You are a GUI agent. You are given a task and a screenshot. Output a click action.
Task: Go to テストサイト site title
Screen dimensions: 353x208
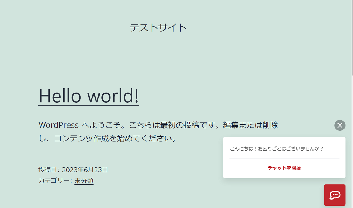pos(158,27)
